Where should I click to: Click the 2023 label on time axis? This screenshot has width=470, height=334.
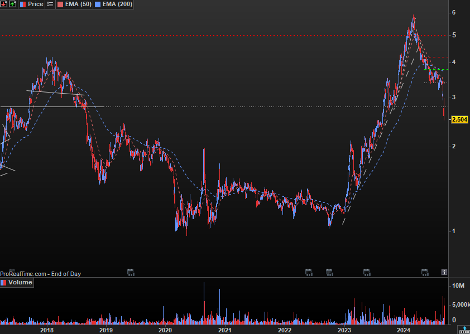point(344,330)
